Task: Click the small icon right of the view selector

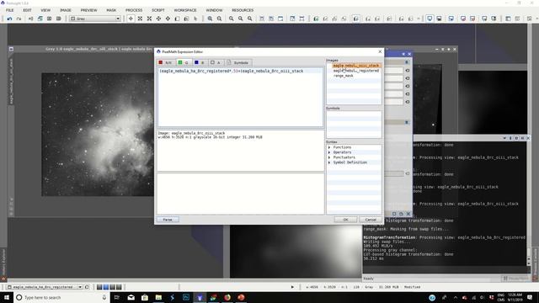Action: click(x=87, y=287)
